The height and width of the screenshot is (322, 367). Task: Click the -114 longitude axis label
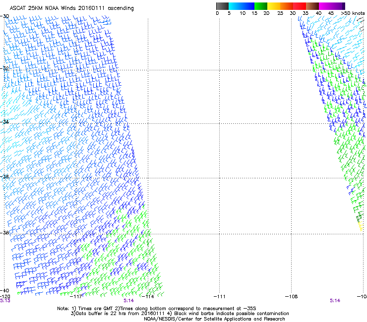148,297
